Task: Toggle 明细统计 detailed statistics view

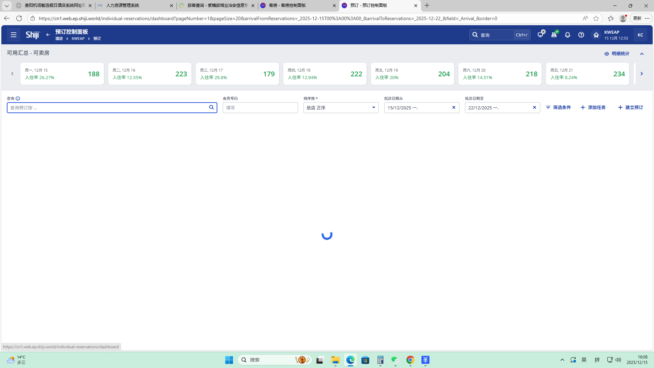Action: click(617, 54)
